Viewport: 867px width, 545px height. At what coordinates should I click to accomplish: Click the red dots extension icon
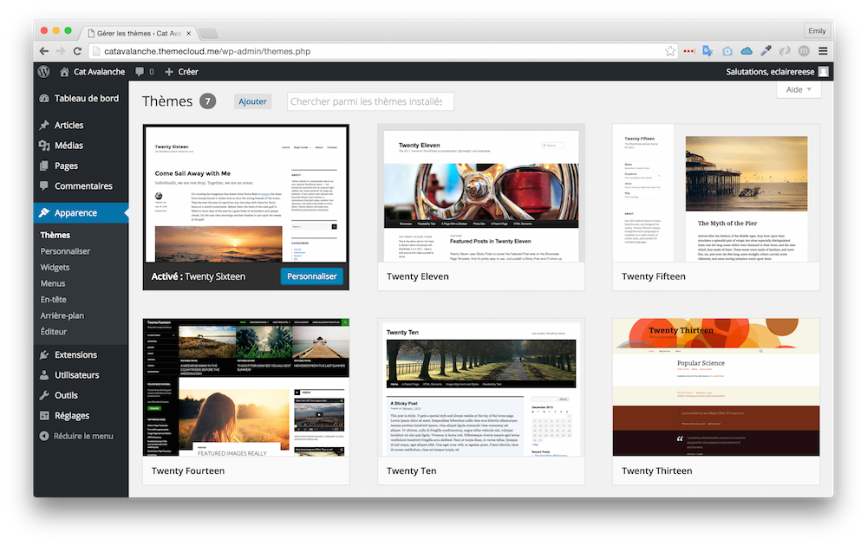pos(689,51)
